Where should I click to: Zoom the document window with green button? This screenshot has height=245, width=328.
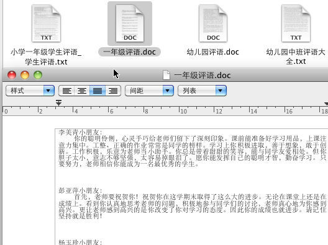pyautogui.click(x=38, y=75)
